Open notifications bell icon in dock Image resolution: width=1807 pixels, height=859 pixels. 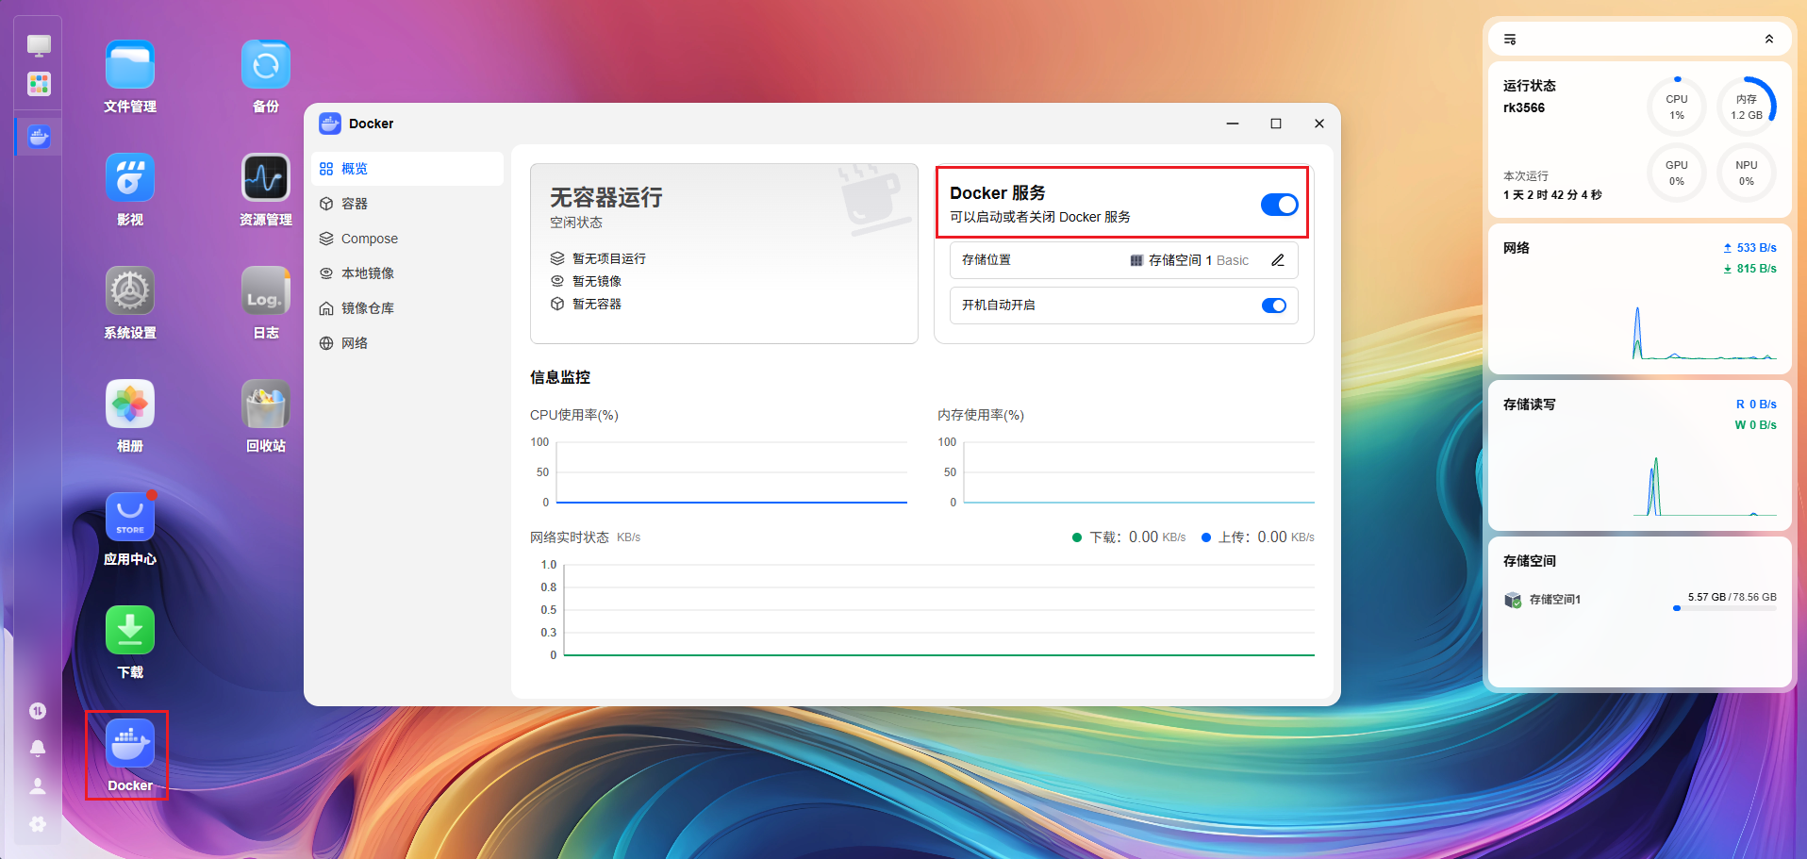38,749
